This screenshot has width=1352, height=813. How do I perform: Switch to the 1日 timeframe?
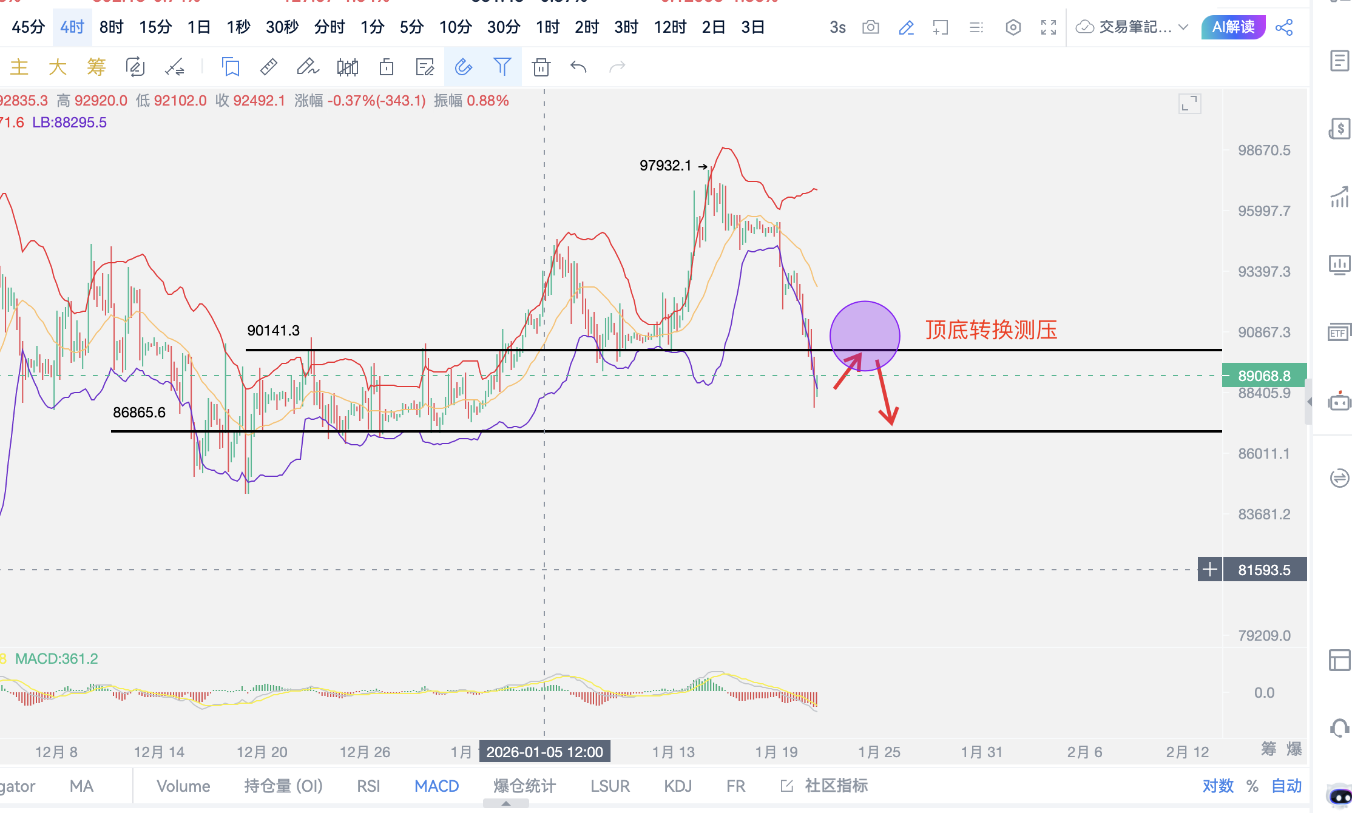coord(198,27)
